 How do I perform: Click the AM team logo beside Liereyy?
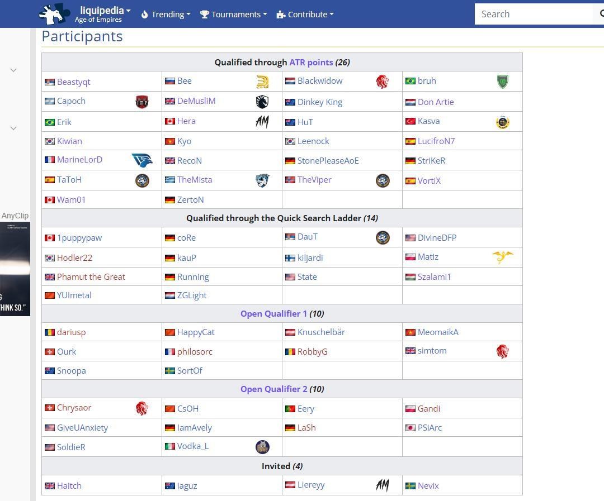click(x=383, y=485)
